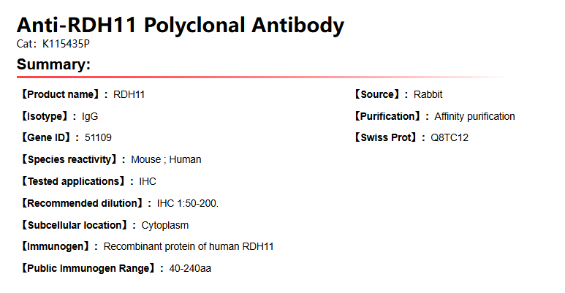Select the 'Mouse ; Human' reactivity text
Viewport: 565px width, 293px height.
(x=166, y=159)
